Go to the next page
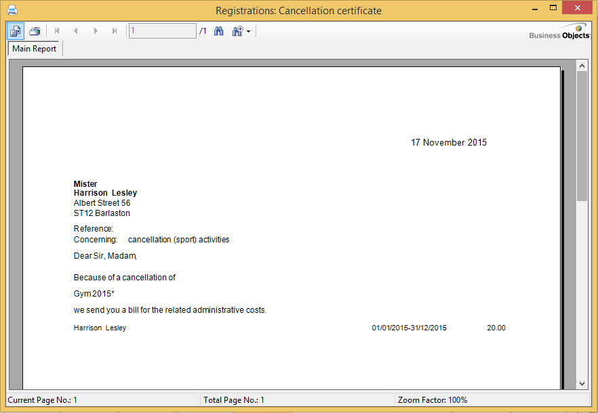This screenshot has width=598, height=413. [x=96, y=31]
